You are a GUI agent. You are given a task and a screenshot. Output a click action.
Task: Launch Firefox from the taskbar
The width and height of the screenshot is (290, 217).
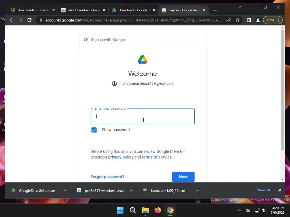(157, 210)
